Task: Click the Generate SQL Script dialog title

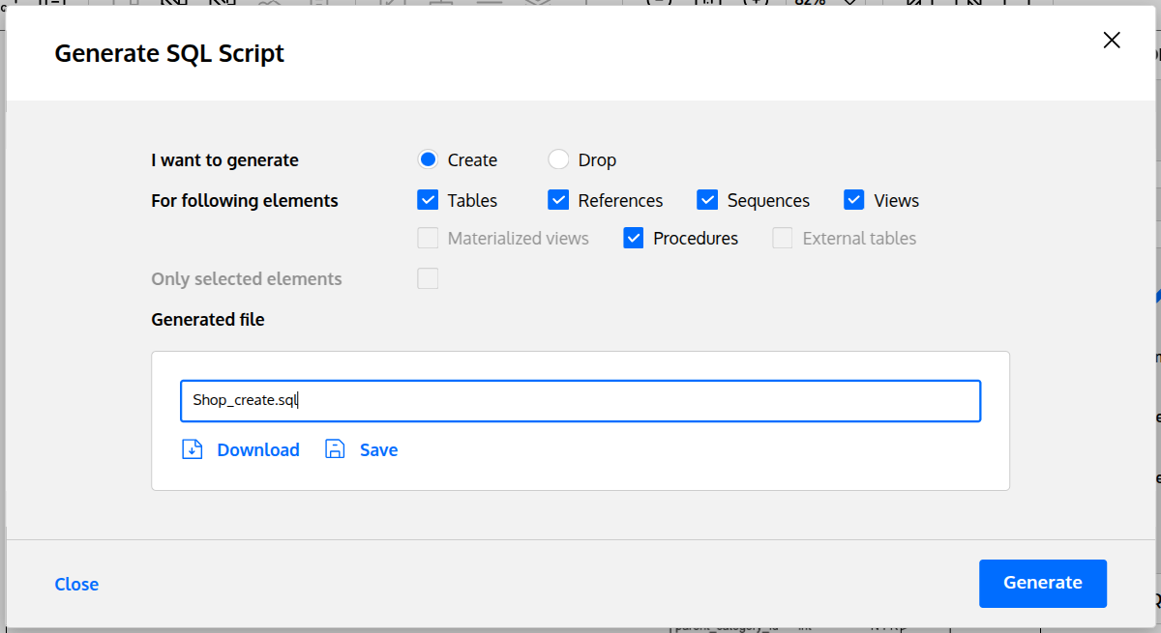Action: point(169,53)
